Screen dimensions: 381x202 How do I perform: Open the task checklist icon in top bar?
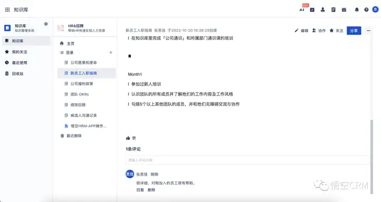tap(312, 9)
